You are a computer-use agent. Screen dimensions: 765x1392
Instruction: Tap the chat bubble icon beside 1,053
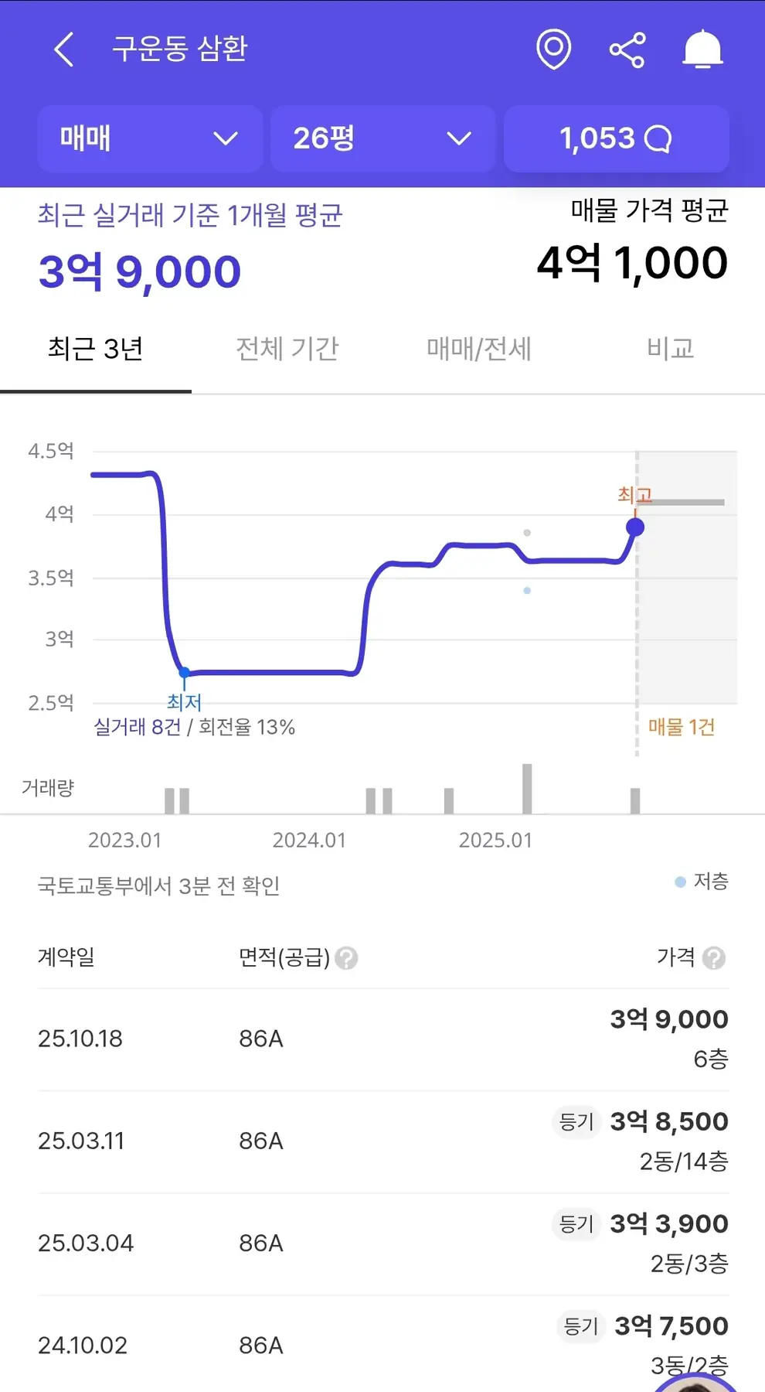658,139
